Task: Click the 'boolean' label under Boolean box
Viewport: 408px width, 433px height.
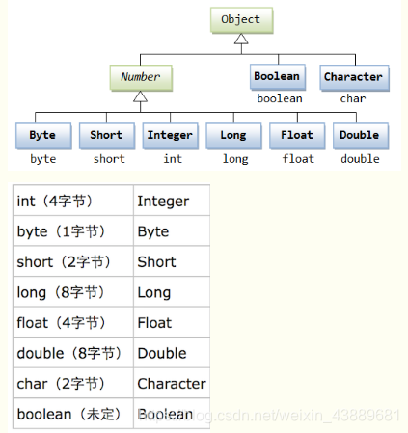Action: click(x=280, y=98)
